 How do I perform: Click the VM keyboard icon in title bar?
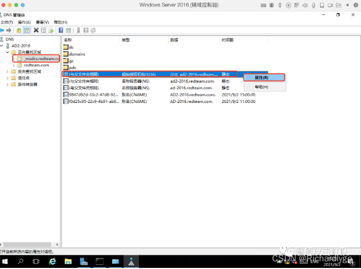263,5
